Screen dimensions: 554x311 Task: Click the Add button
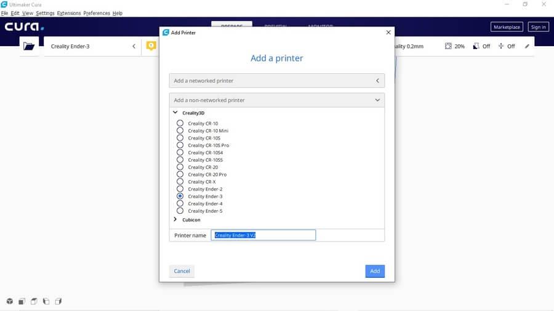click(374, 271)
